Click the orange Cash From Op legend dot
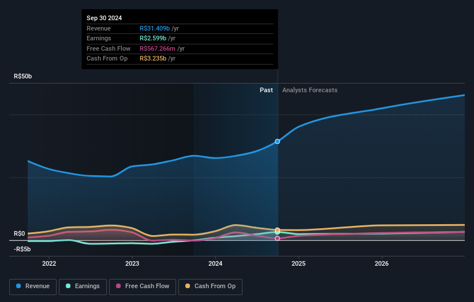The image size is (474, 302). coord(188,286)
